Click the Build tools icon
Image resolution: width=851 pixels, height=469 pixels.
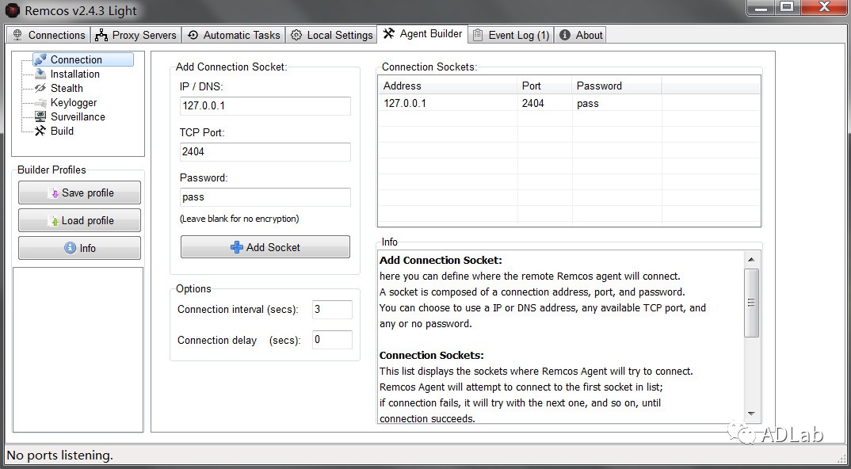[x=40, y=131]
